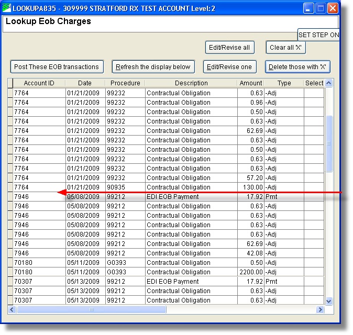
Task: Click the Lookup Eob Charges header field
Action: point(170,24)
